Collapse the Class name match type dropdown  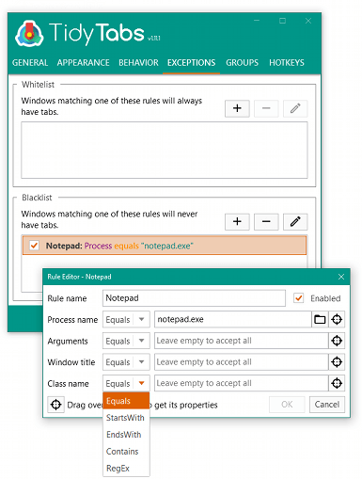click(126, 383)
